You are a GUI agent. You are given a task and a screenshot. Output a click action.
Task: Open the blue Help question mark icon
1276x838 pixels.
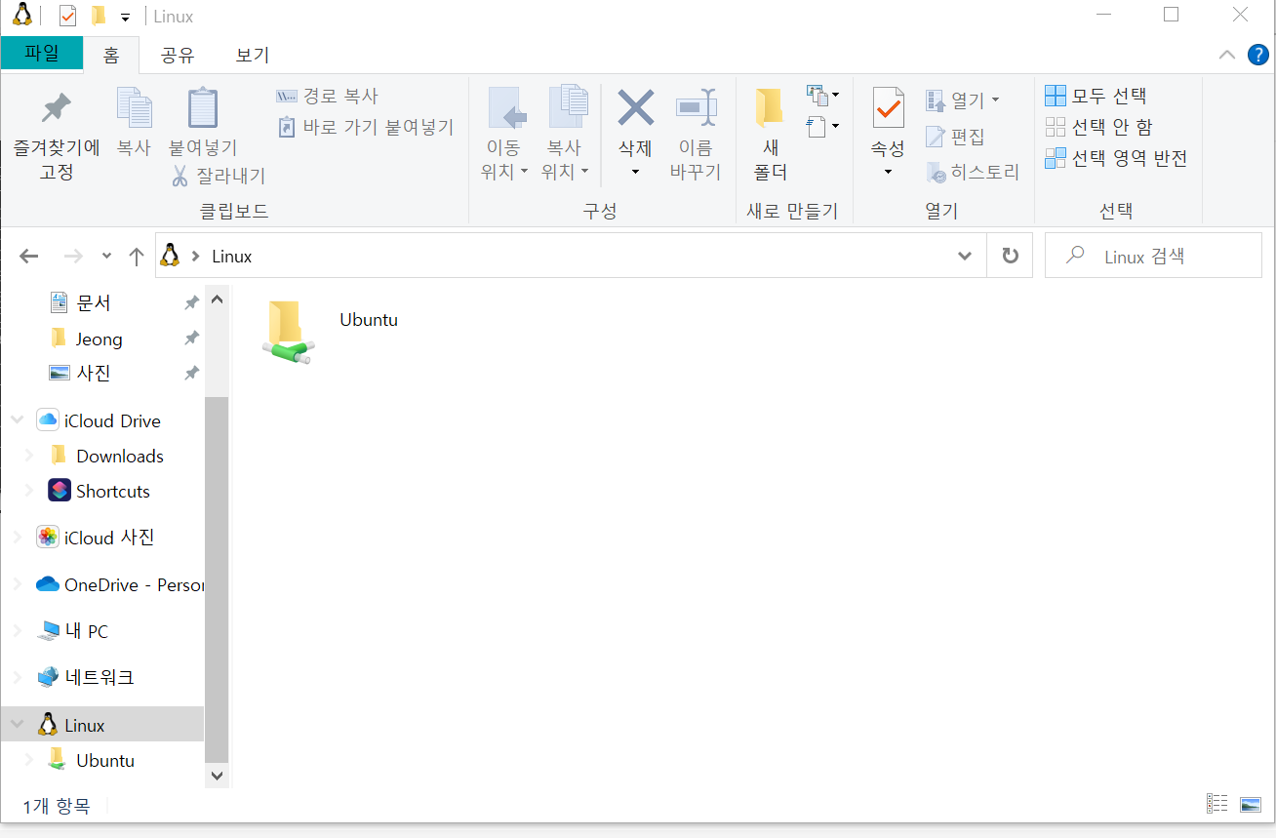(x=1258, y=56)
